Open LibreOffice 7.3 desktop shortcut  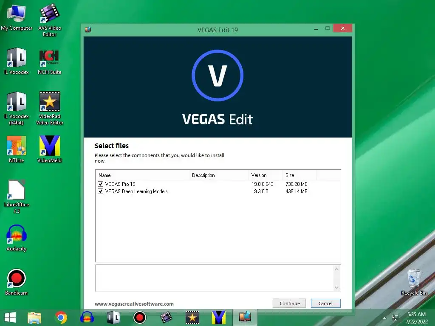(17, 197)
